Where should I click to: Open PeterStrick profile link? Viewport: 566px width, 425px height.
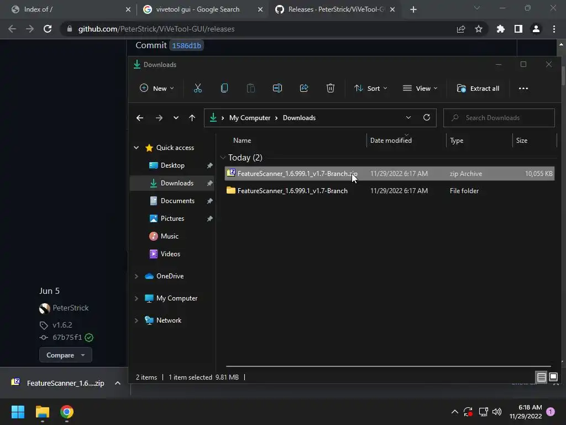(x=71, y=308)
